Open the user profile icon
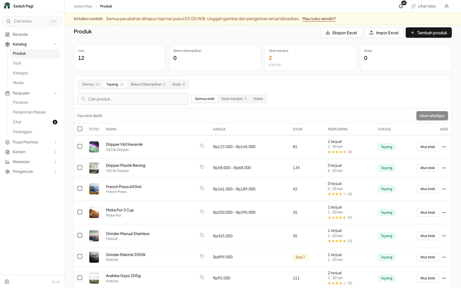Viewport: 461px width, 288px height. (446, 6)
